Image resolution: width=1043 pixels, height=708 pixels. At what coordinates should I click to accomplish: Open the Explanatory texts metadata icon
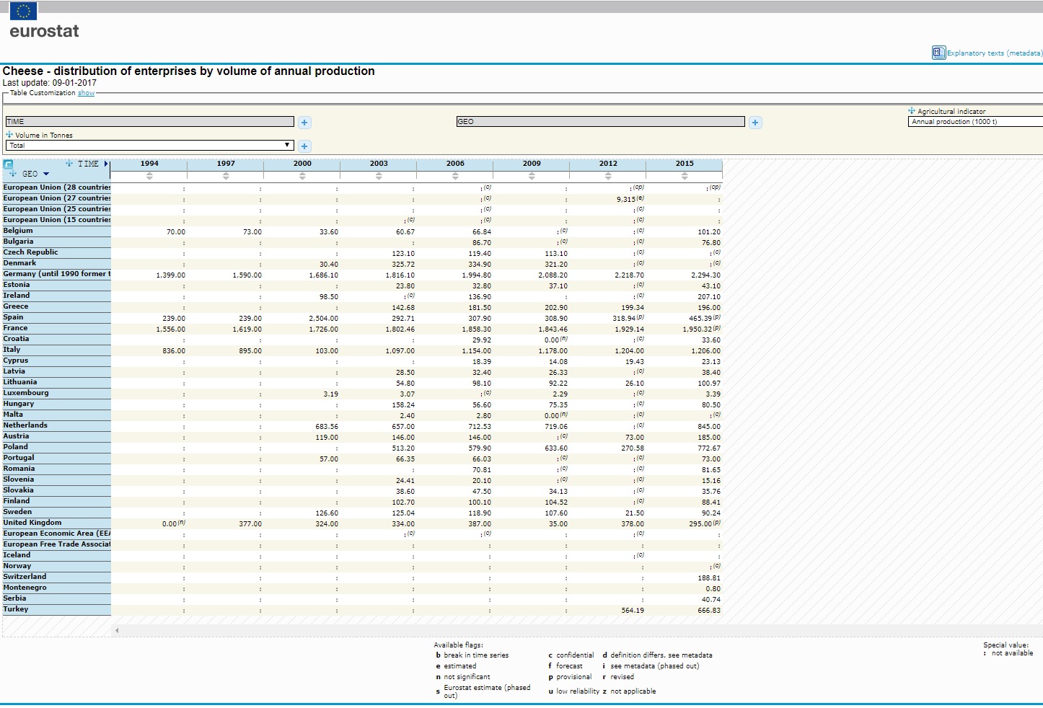click(938, 53)
